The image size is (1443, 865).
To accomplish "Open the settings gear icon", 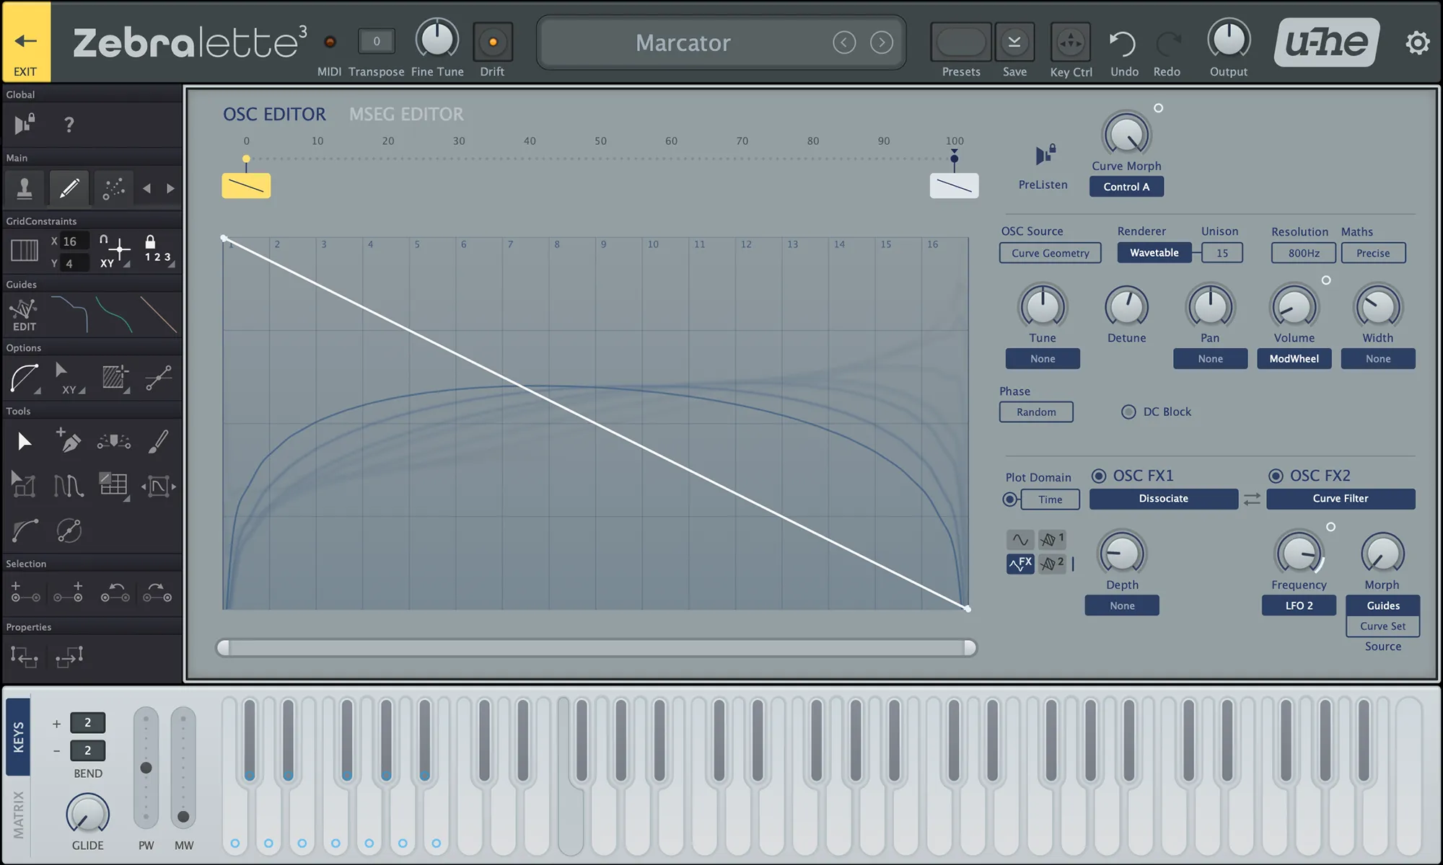I will [1417, 43].
